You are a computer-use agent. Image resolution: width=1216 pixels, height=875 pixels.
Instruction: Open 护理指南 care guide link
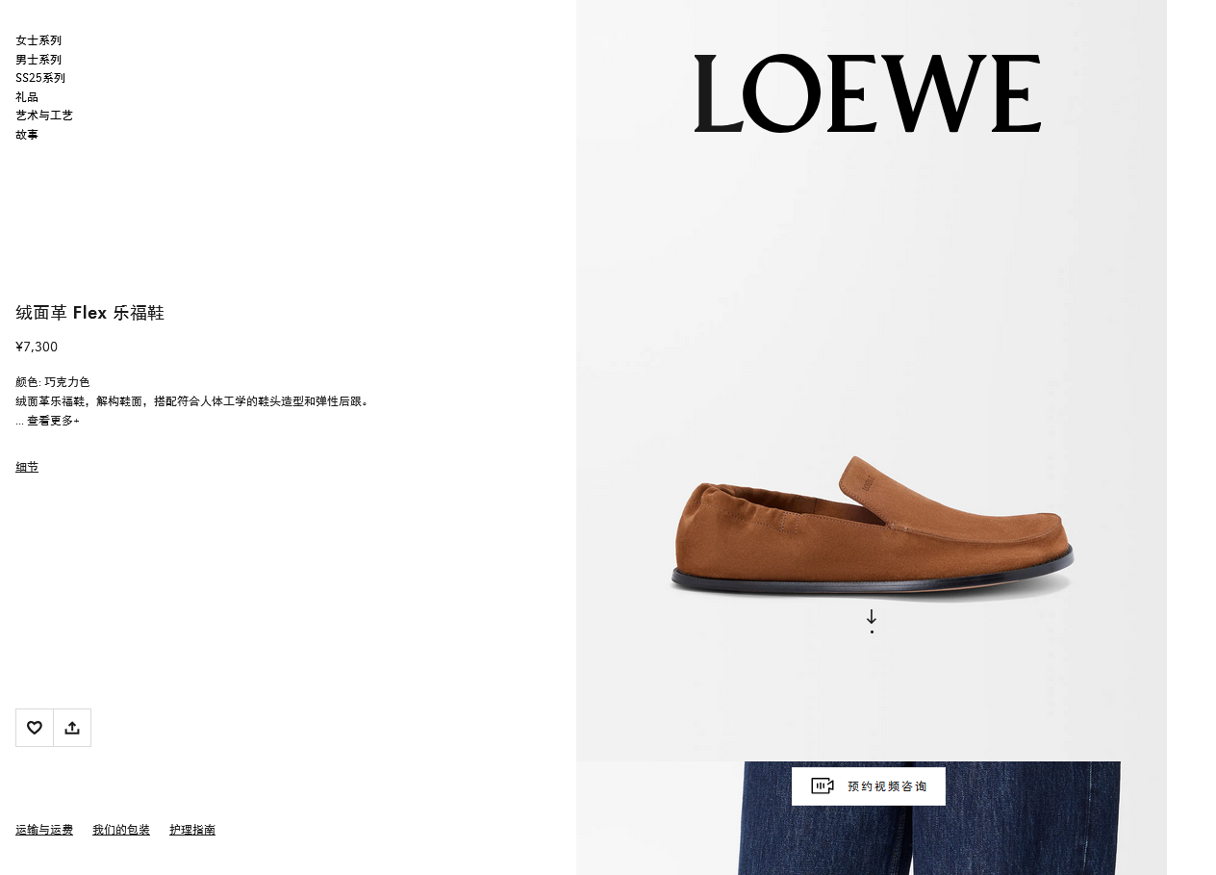pos(192,830)
